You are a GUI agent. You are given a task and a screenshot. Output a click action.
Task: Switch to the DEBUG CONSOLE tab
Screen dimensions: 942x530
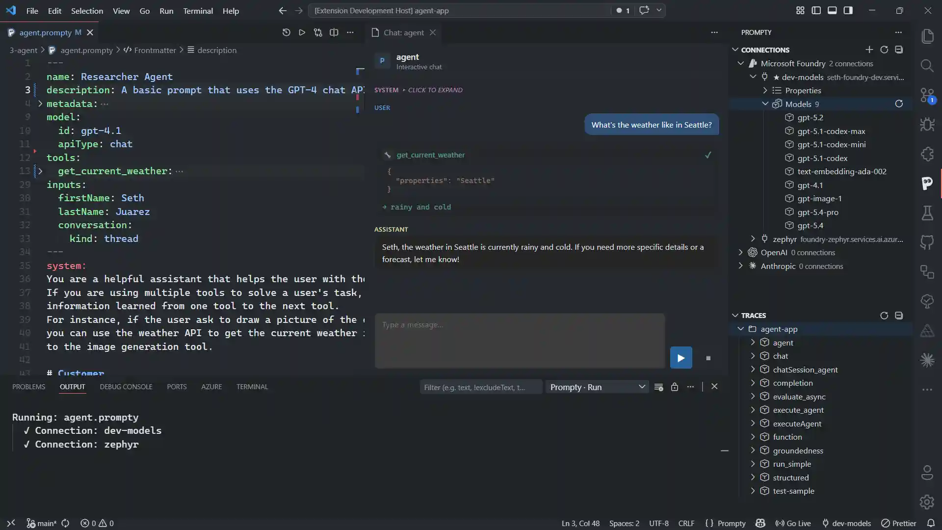pyautogui.click(x=126, y=387)
